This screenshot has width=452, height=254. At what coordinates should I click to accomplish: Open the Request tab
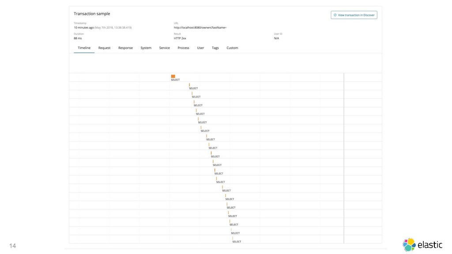point(104,48)
